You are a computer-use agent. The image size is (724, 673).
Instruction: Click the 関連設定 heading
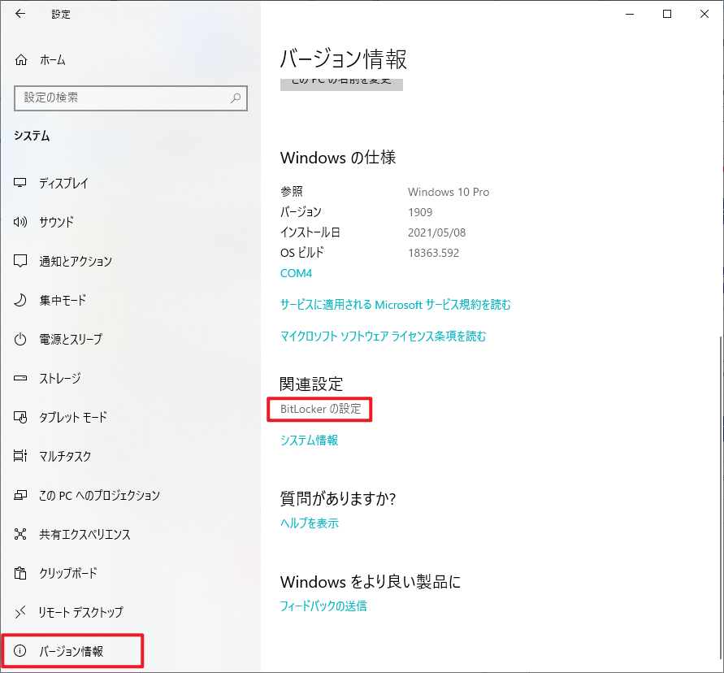pyautogui.click(x=311, y=384)
